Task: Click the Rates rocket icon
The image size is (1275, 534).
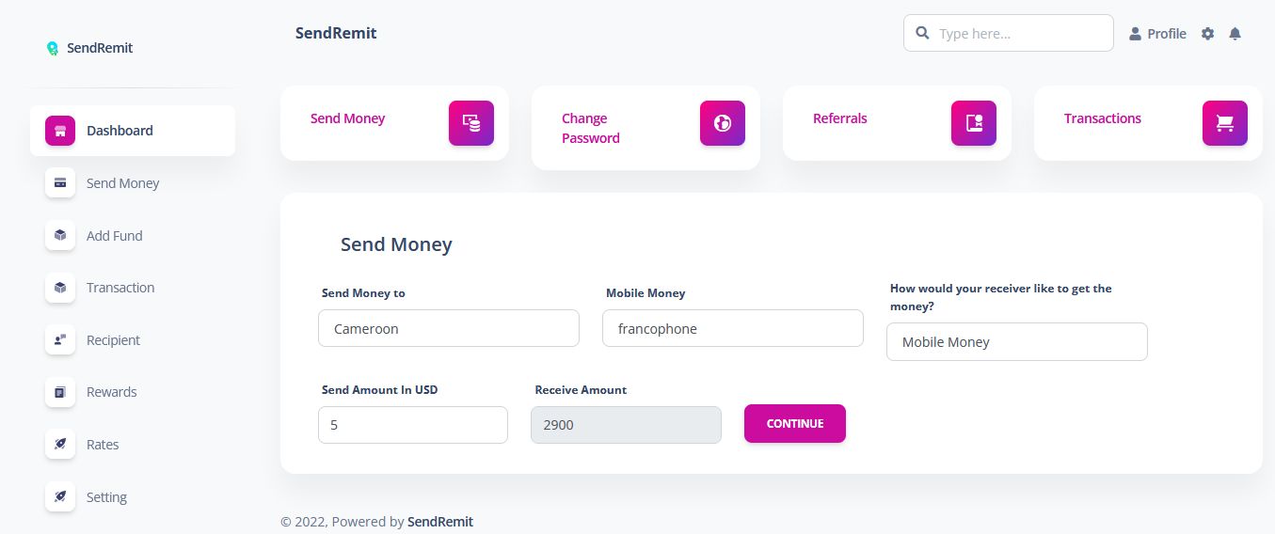Action: [60, 445]
